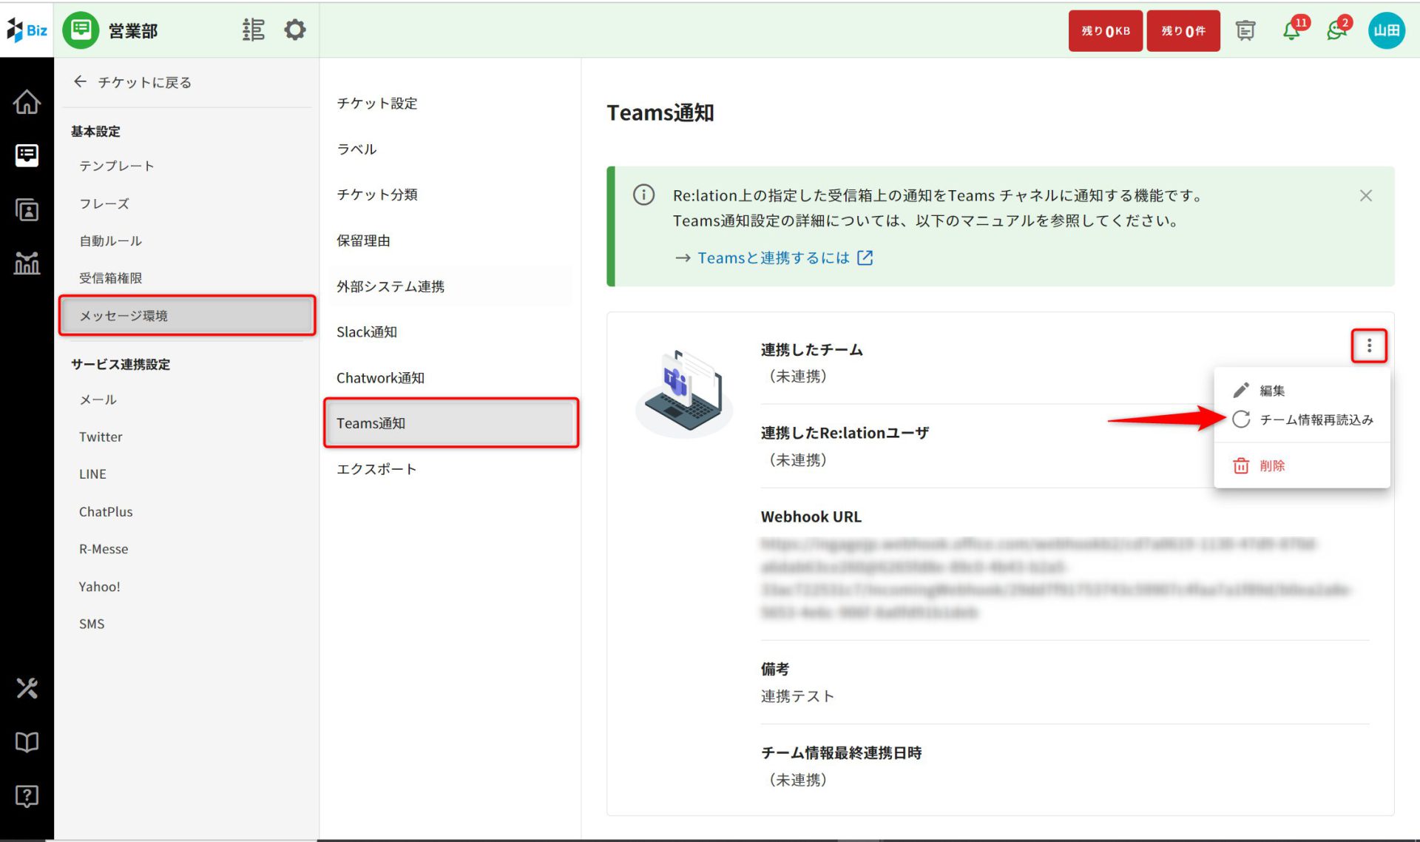Open the three-dot menu on Teams card
This screenshot has height=842, width=1420.
[1369, 346]
